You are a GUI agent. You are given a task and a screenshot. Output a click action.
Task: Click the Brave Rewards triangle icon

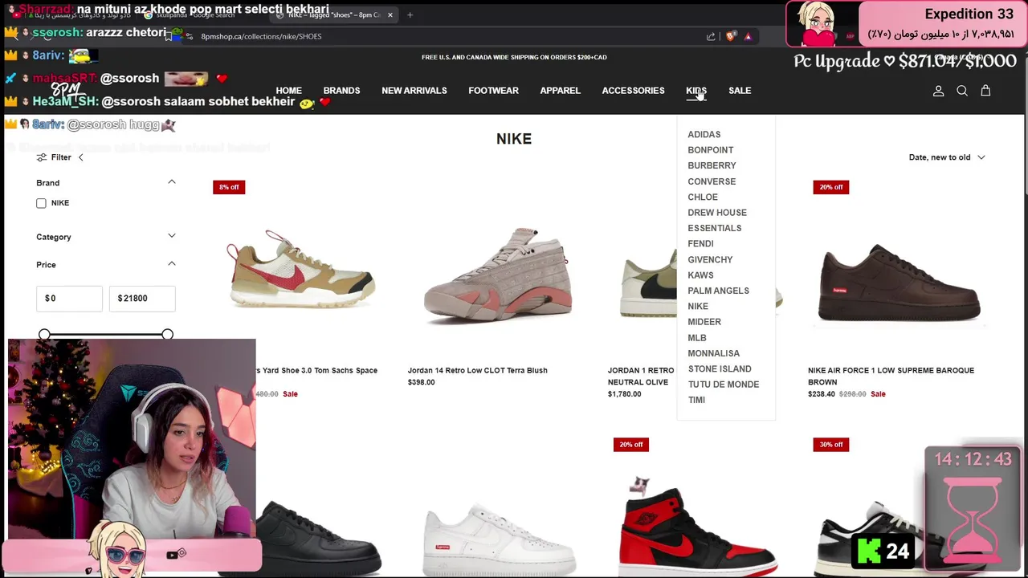click(x=748, y=36)
